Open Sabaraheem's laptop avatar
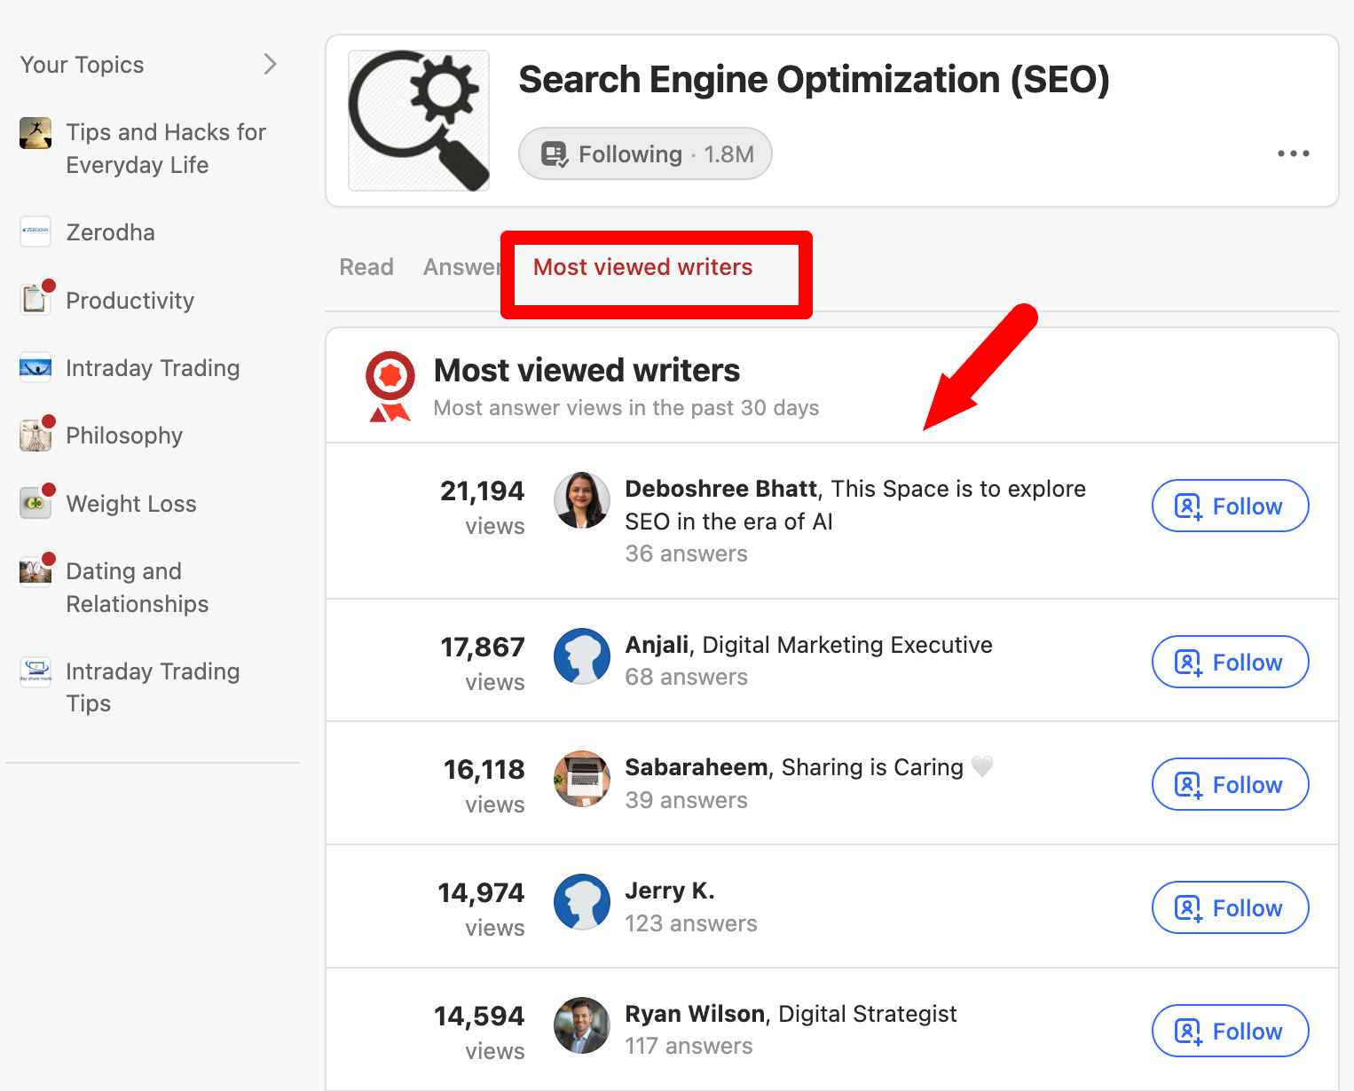The height and width of the screenshot is (1091, 1354). click(x=582, y=779)
